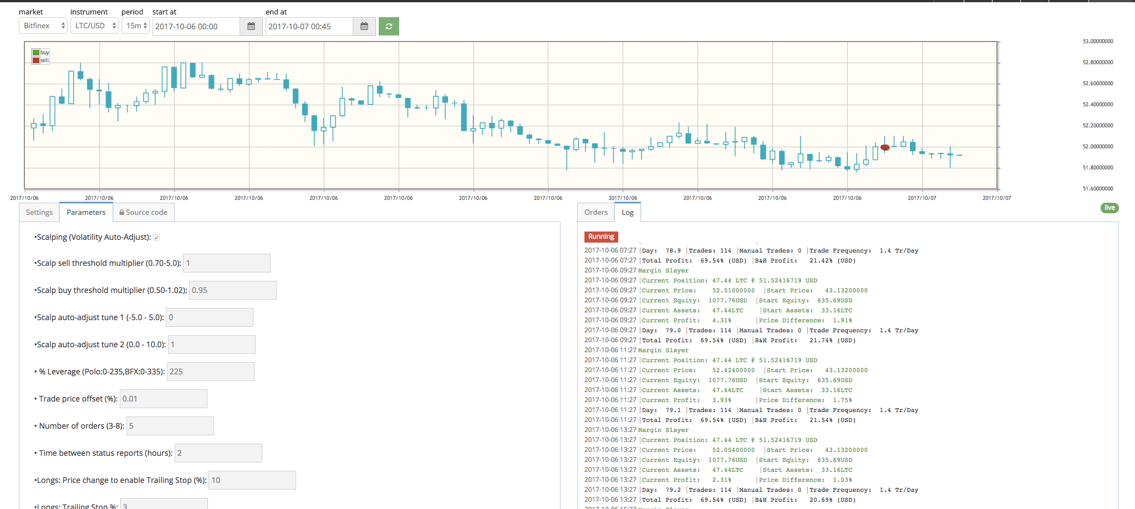Open the instrument LTC/USD dropdown
This screenshot has height=509, width=1135.
click(x=94, y=26)
